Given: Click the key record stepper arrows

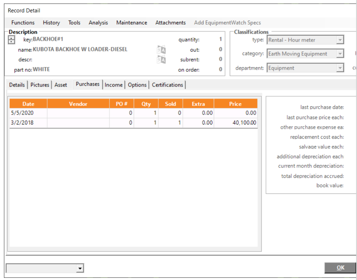Looking at the screenshot, I should [x=12, y=40].
